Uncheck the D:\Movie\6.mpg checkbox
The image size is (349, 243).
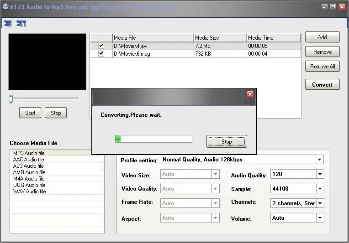click(x=101, y=53)
